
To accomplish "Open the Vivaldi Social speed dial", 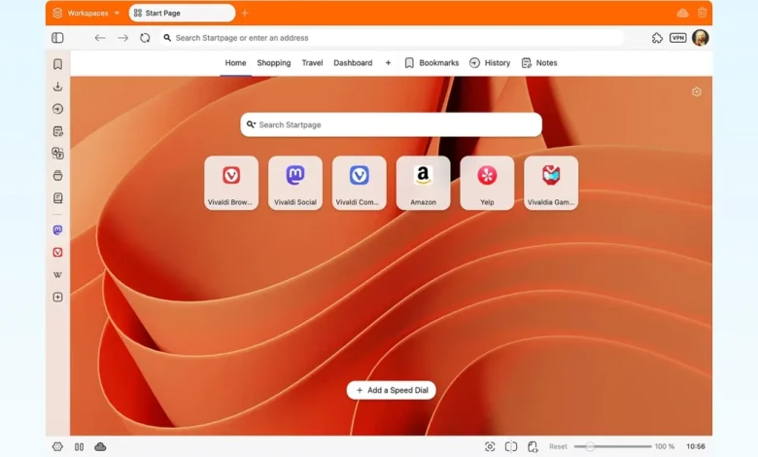I will click(x=295, y=183).
